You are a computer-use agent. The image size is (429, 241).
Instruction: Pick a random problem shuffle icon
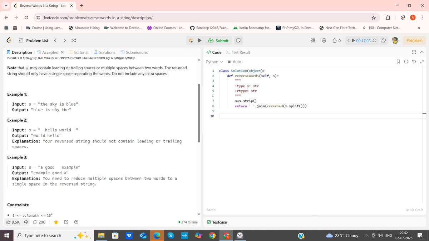pyautogui.click(x=74, y=40)
